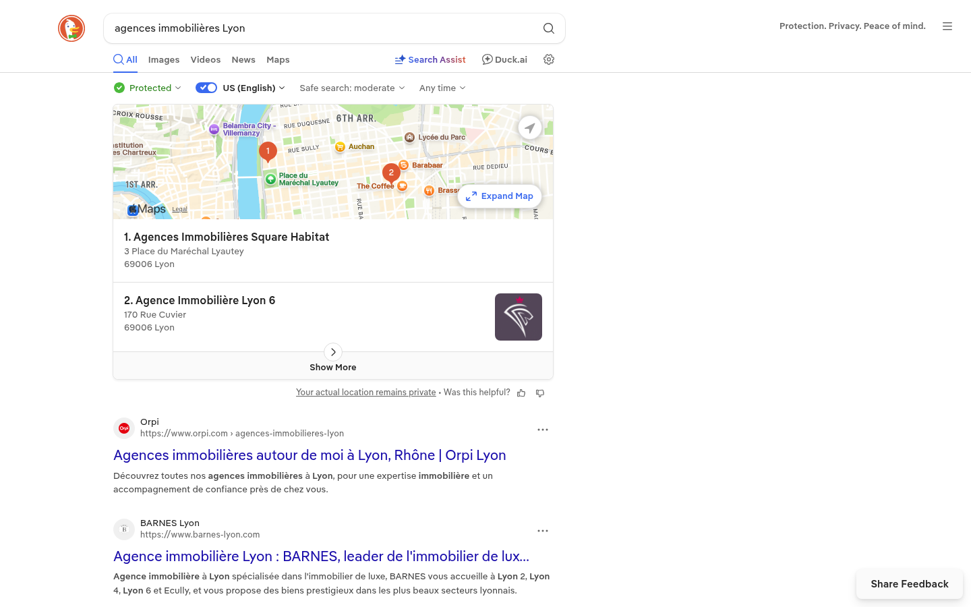Open Safe search: moderate dropdown

(x=353, y=88)
